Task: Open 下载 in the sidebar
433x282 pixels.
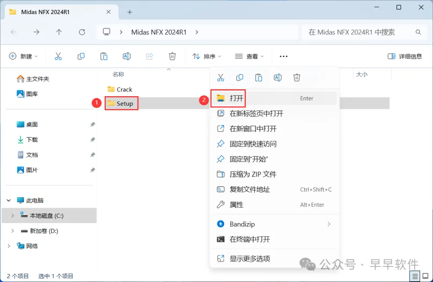Action: coord(27,140)
